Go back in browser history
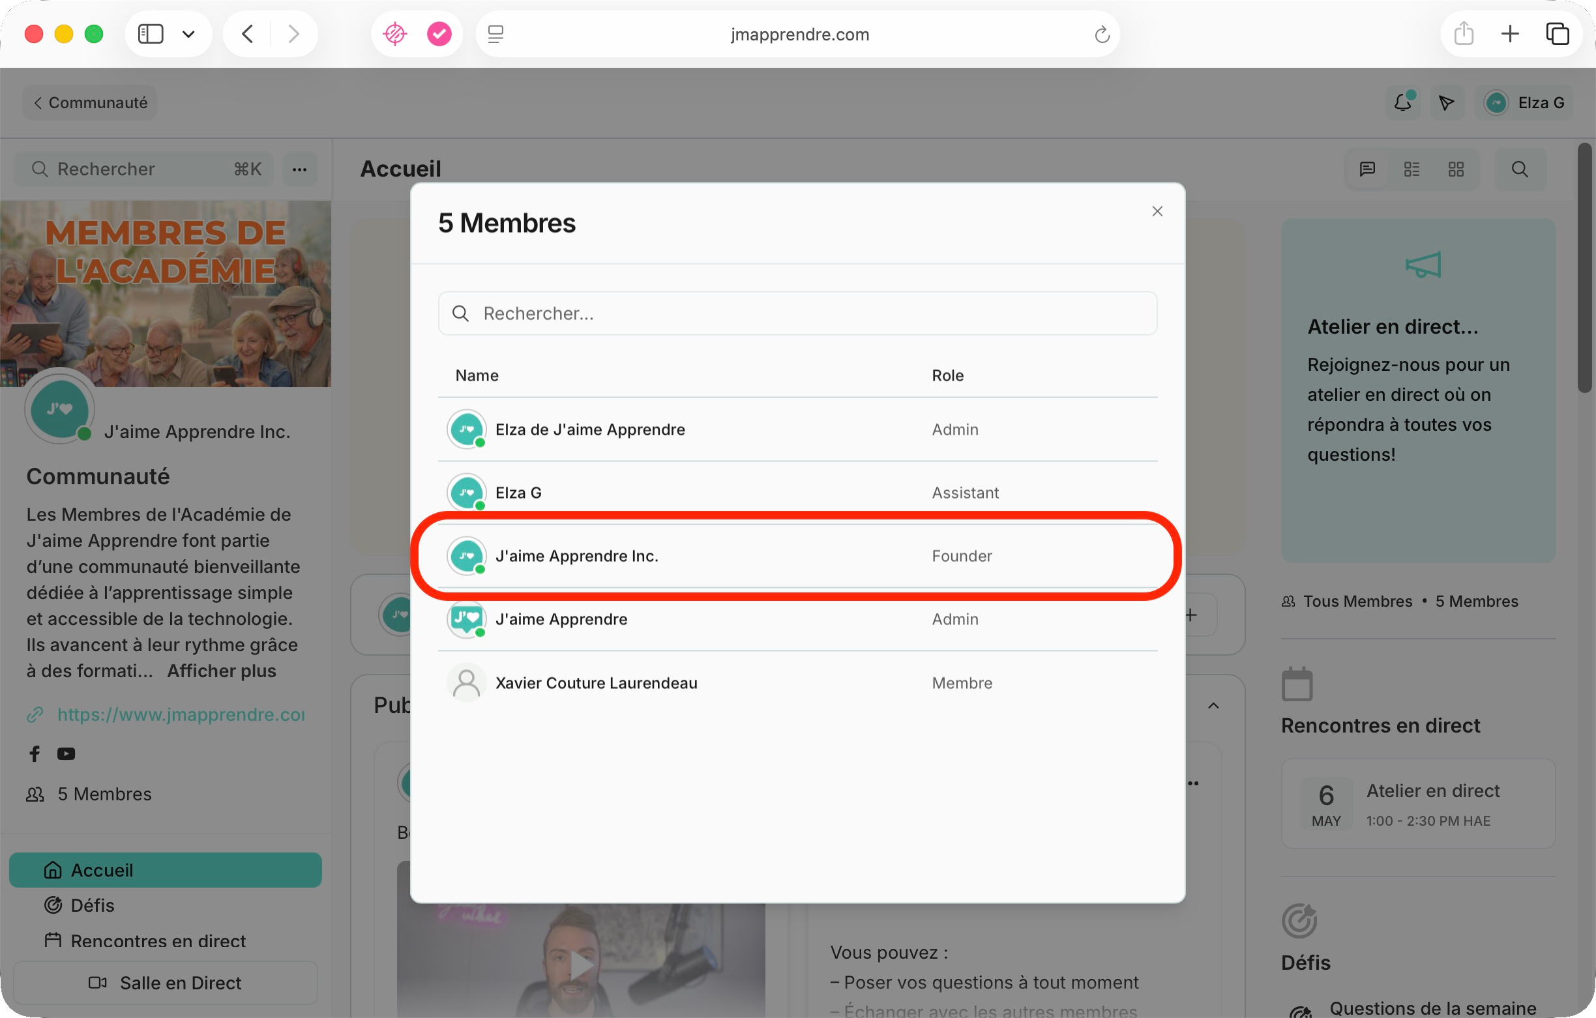The height and width of the screenshot is (1018, 1596). (247, 34)
